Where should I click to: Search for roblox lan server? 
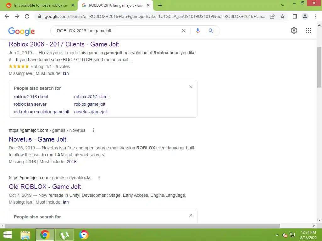point(30,104)
